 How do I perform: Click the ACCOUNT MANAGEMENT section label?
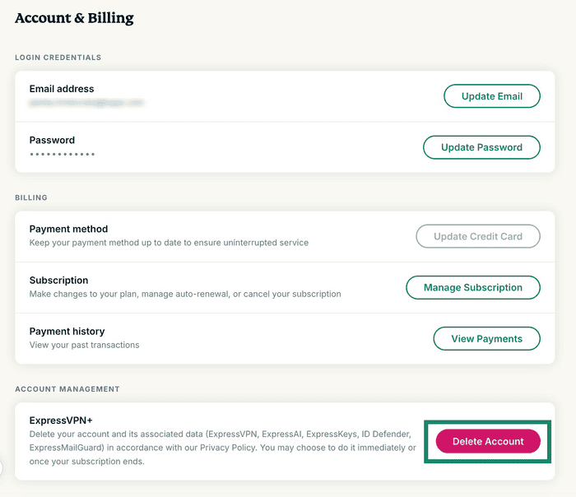tap(67, 389)
